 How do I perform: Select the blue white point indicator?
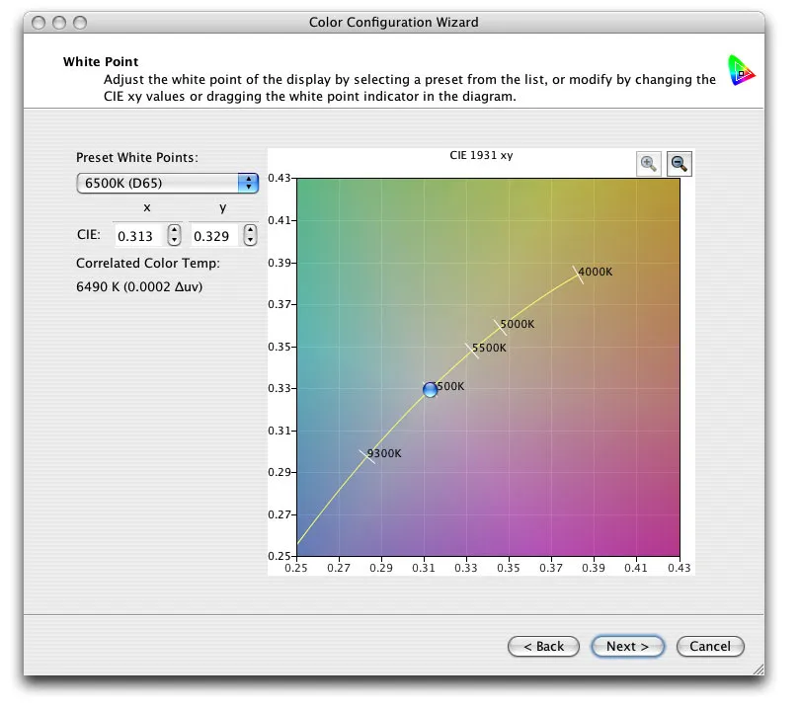click(x=430, y=390)
